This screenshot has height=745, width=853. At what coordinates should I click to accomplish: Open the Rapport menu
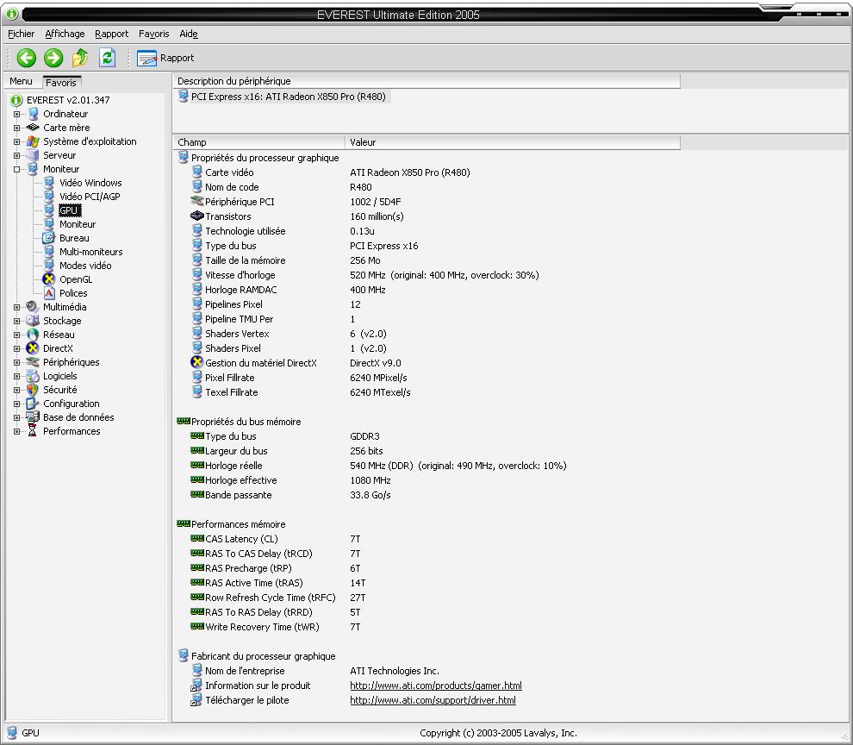pos(111,34)
